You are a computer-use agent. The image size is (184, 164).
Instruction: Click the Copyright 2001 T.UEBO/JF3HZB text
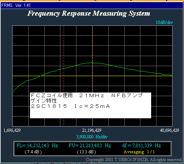click(134, 160)
